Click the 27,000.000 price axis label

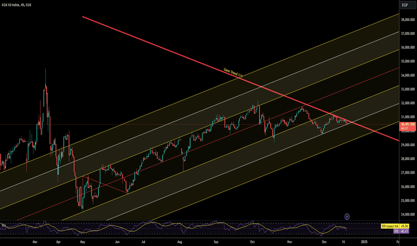(x=408, y=173)
